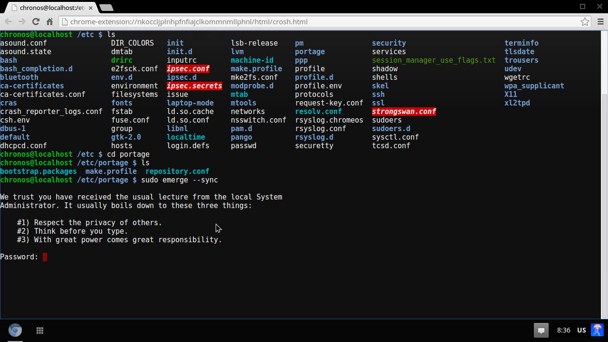608x342 pixels.
Task: Launch Chrome from the shelf
Action: (15, 330)
